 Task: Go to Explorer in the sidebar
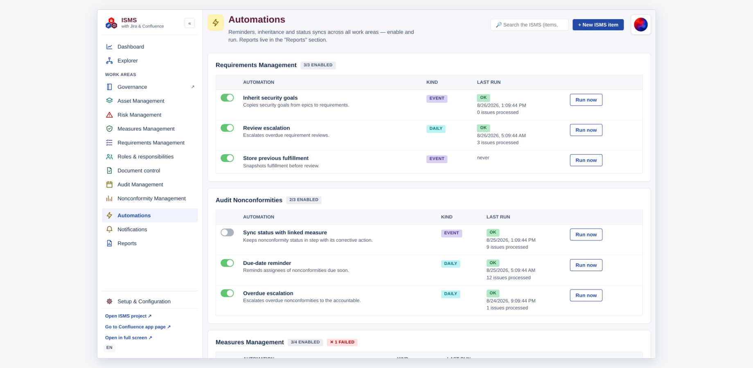pos(150,61)
